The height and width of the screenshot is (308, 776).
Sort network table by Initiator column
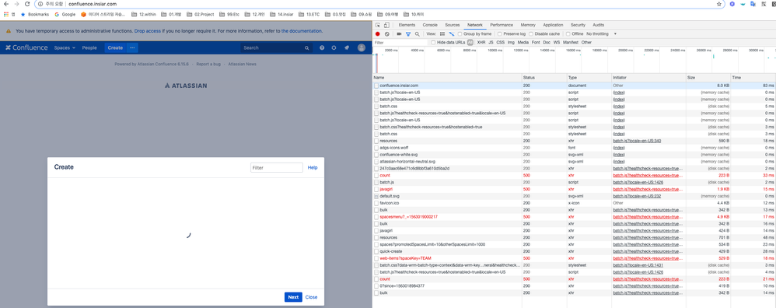point(648,78)
